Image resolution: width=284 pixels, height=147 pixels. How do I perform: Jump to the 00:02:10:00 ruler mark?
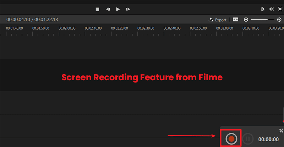click(x=93, y=28)
